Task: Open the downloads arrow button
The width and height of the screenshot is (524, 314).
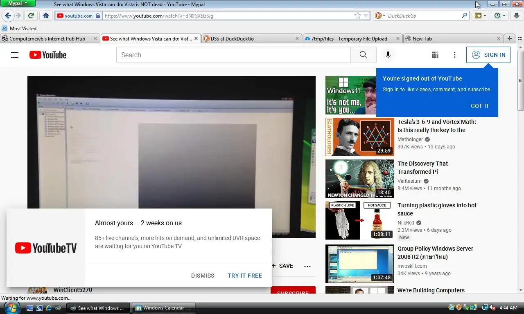Action: tap(517, 16)
